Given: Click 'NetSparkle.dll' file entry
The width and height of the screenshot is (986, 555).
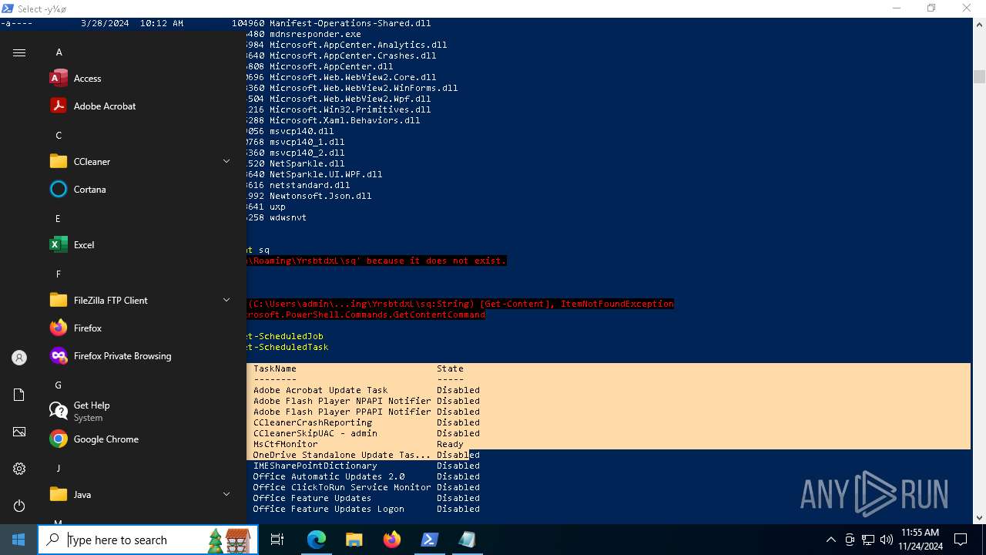Looking at the screenshot, I should pyautogui.click(x=307, y=163).
